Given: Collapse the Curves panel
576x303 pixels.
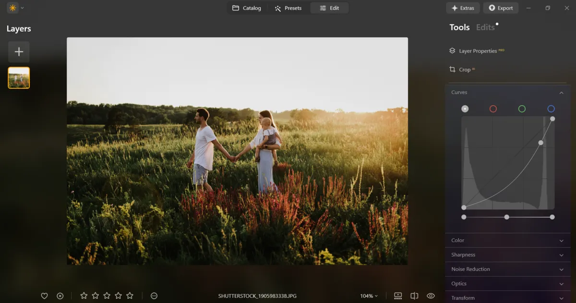Looking at the screenshot, I should (561, 93).
